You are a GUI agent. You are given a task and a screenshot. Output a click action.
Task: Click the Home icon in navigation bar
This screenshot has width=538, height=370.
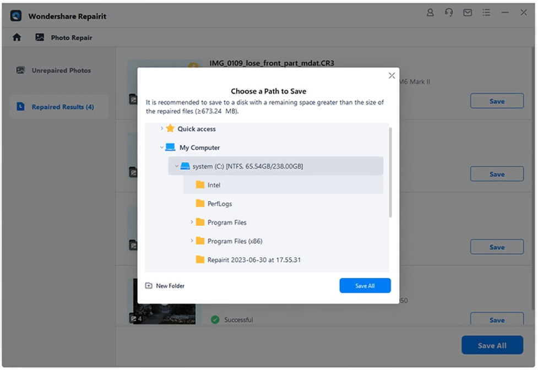click(17, 37)
